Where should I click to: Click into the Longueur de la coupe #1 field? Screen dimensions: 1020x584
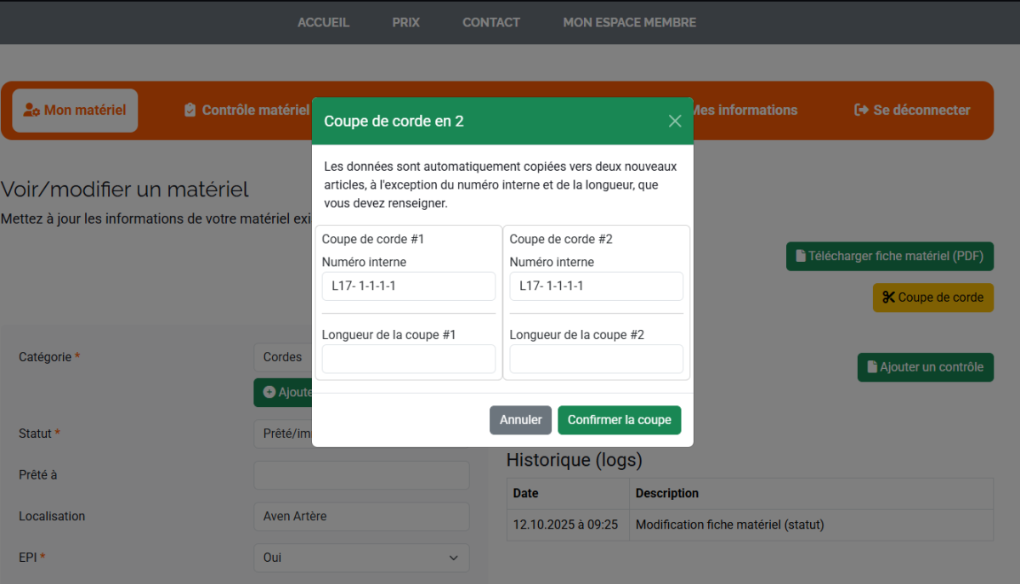click(408, 359)
